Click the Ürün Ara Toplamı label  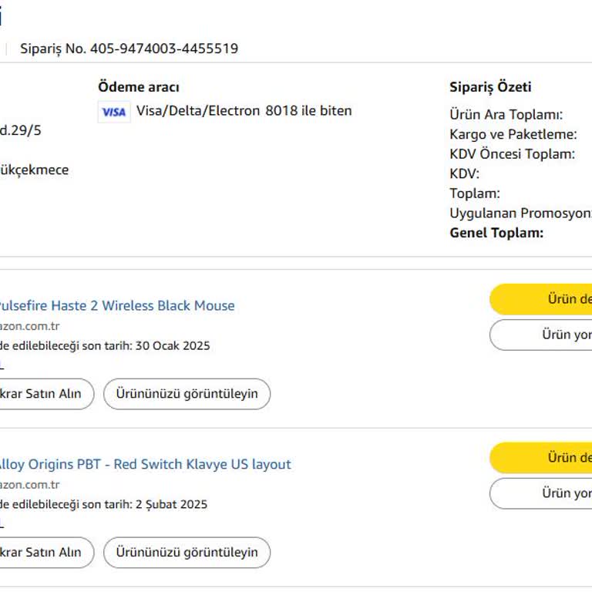coord(506,114)
